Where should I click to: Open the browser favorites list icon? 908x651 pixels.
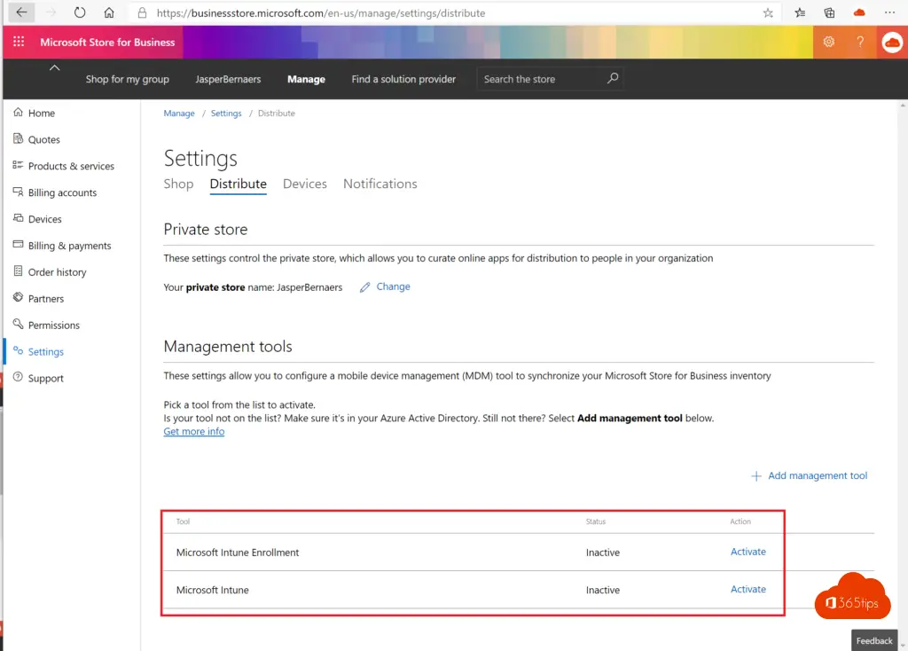click(x=800, y=12)
